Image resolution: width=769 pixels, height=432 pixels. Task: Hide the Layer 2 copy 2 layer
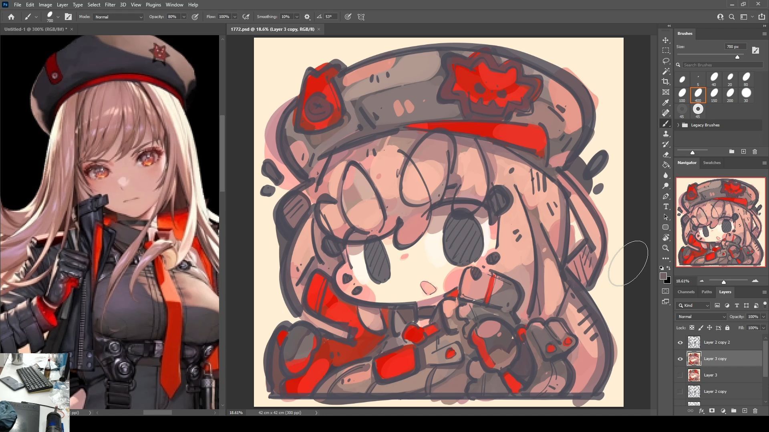pyautogui.click(x=680, y=342)
